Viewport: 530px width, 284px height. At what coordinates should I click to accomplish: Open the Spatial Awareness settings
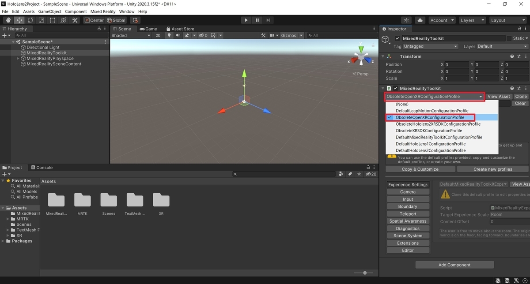(408, 221)
